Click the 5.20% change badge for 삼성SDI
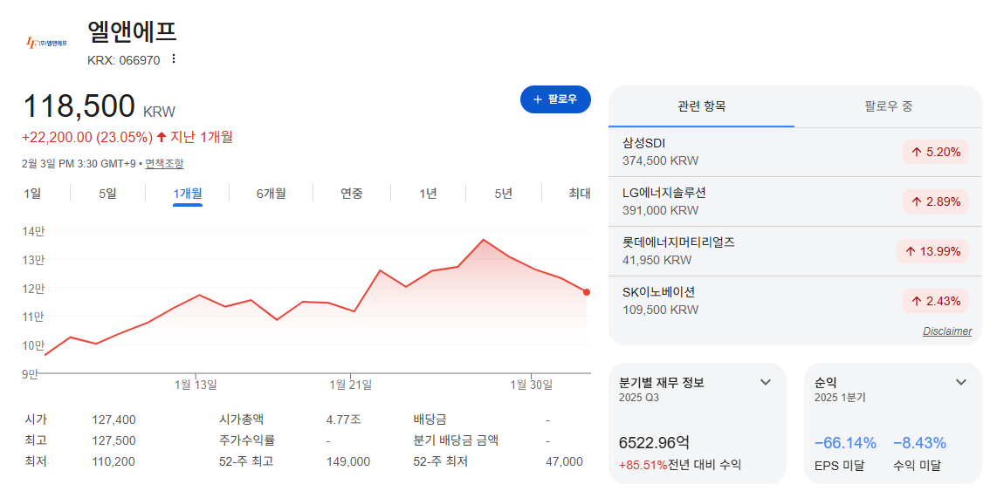997x498 pixels. point(935,152)
